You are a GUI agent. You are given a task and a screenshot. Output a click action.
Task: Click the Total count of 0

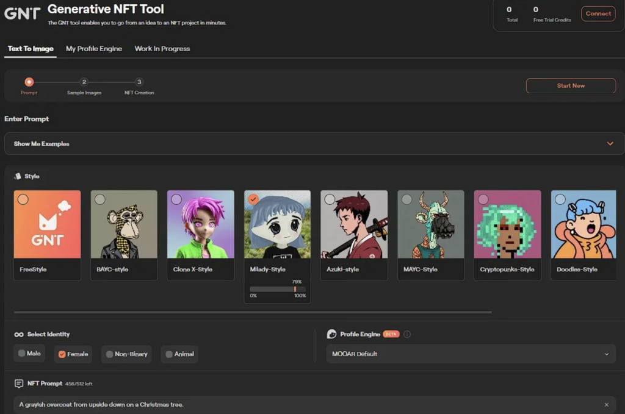tap(509, 10)
